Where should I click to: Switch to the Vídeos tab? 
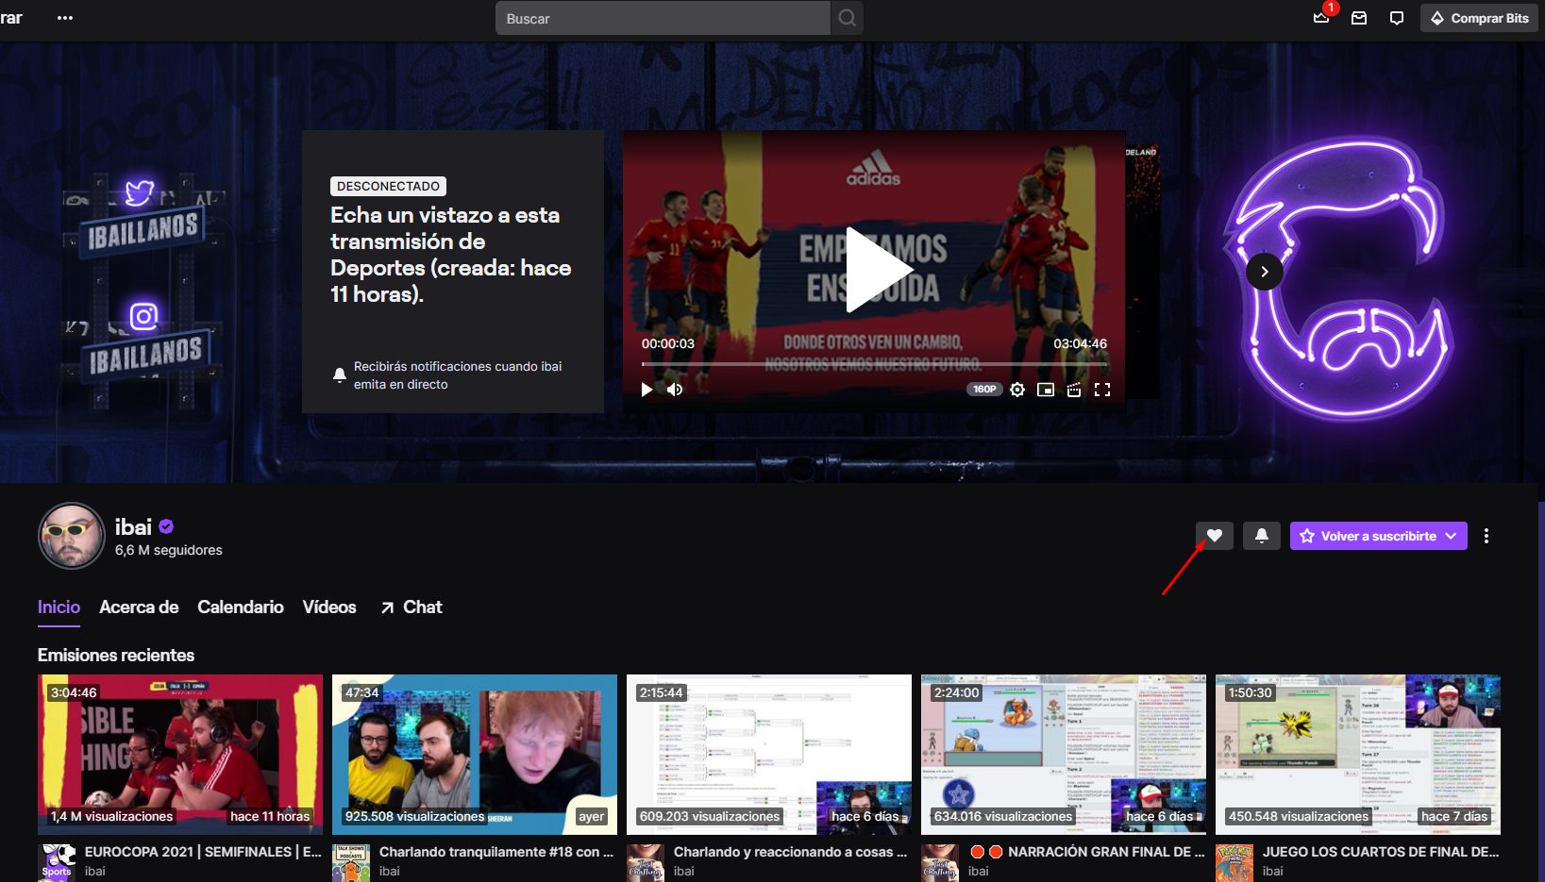pyautogui.click(x=329, y=607)
